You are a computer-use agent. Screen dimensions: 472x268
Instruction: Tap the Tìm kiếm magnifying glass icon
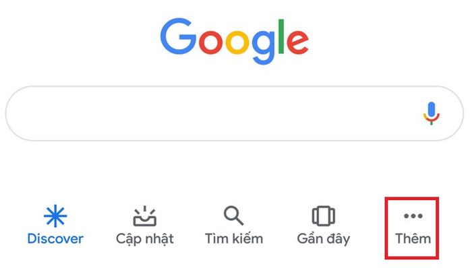coord(233,215)
